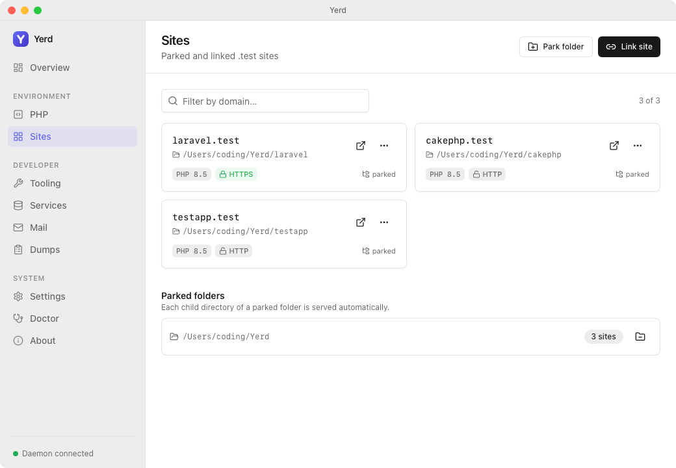Click the cakephp.test domain title
Image resolution: width=676 pixels, height=468 pixels.
[x=459, y=140]
